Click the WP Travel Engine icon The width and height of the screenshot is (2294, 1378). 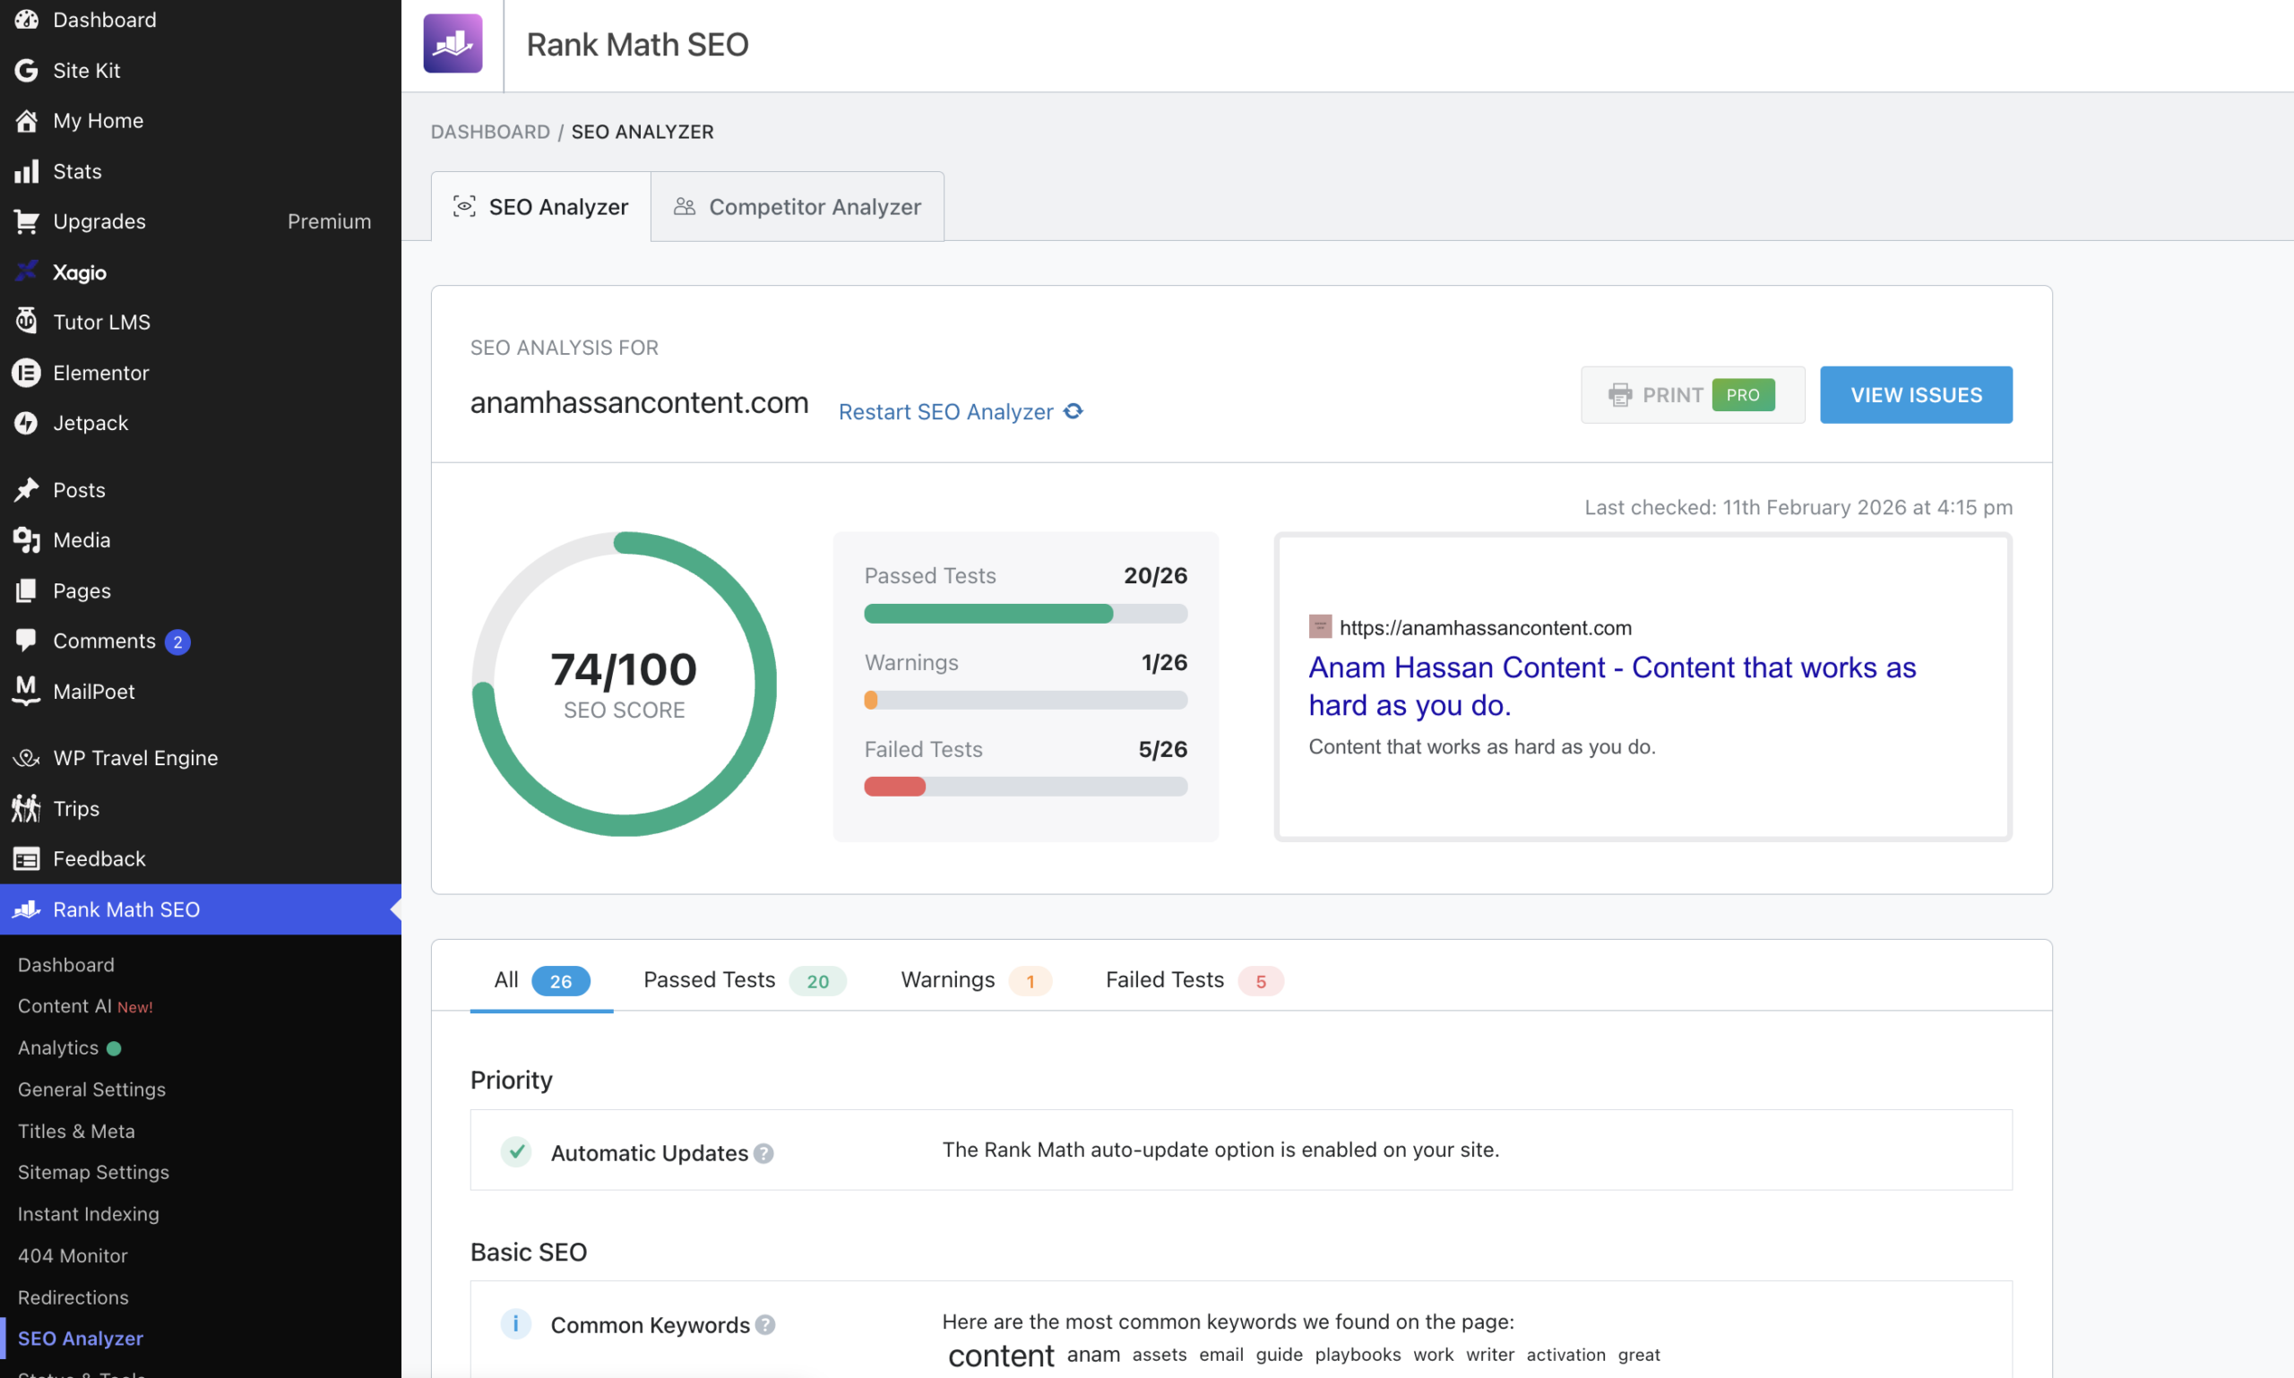point(26,758)
